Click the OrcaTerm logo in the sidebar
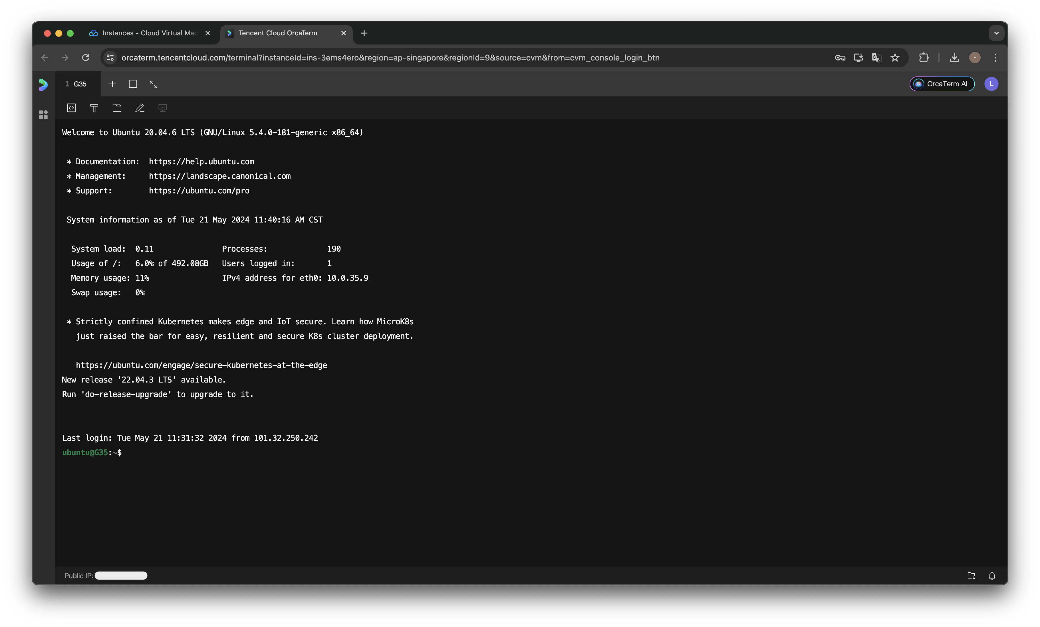The width and height of the screenshot is (1040, 627). click(x=43, y=84)
